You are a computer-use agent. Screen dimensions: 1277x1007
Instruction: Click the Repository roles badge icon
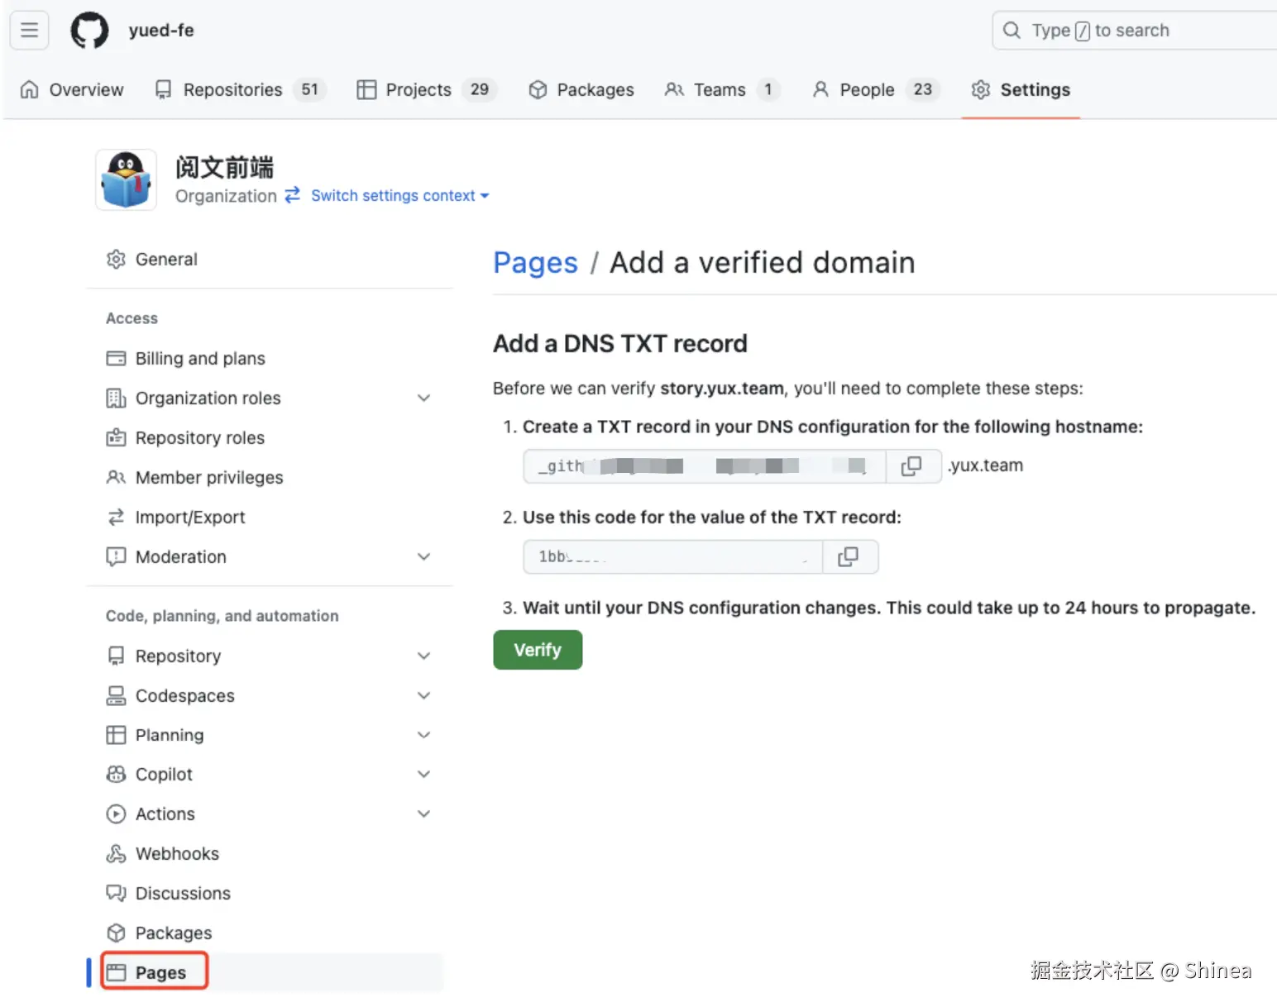point(116,438)
